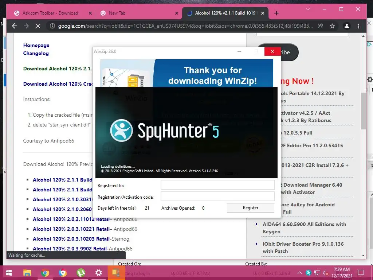Viewport: 373px width, 280px height.
Task: Click SpyHunter 5 logo icon
Action: pyautogui.click(x=121, y=131)
